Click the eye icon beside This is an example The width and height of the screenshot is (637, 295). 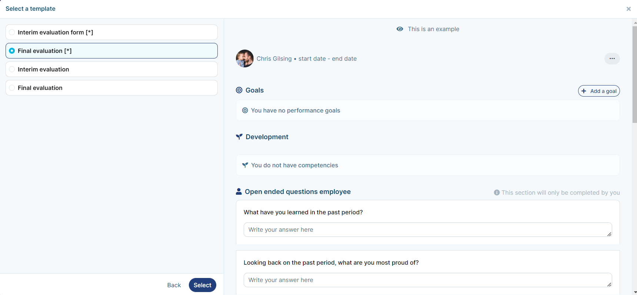pos(400,29)
